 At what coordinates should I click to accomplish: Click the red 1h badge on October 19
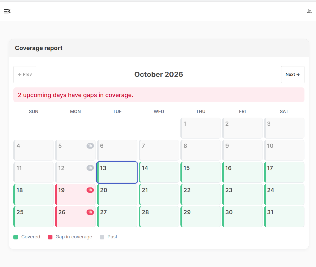pos(90,190)
